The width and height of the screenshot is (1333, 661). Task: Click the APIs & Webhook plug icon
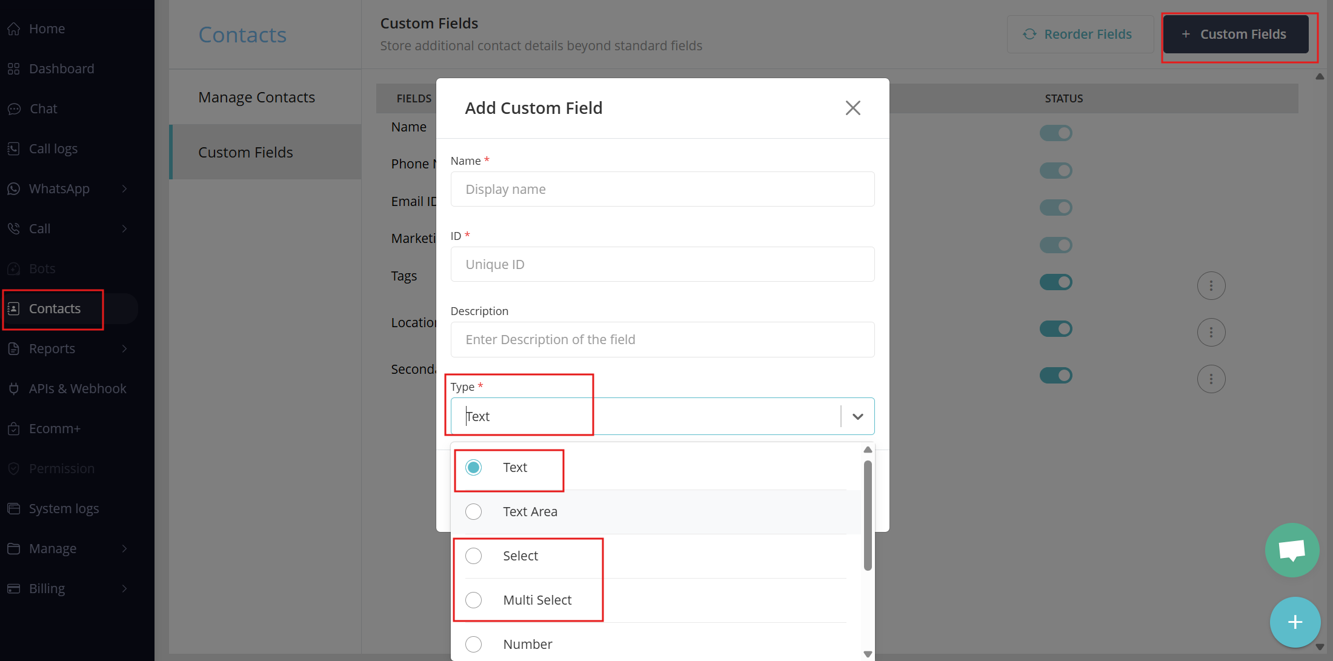14,388
